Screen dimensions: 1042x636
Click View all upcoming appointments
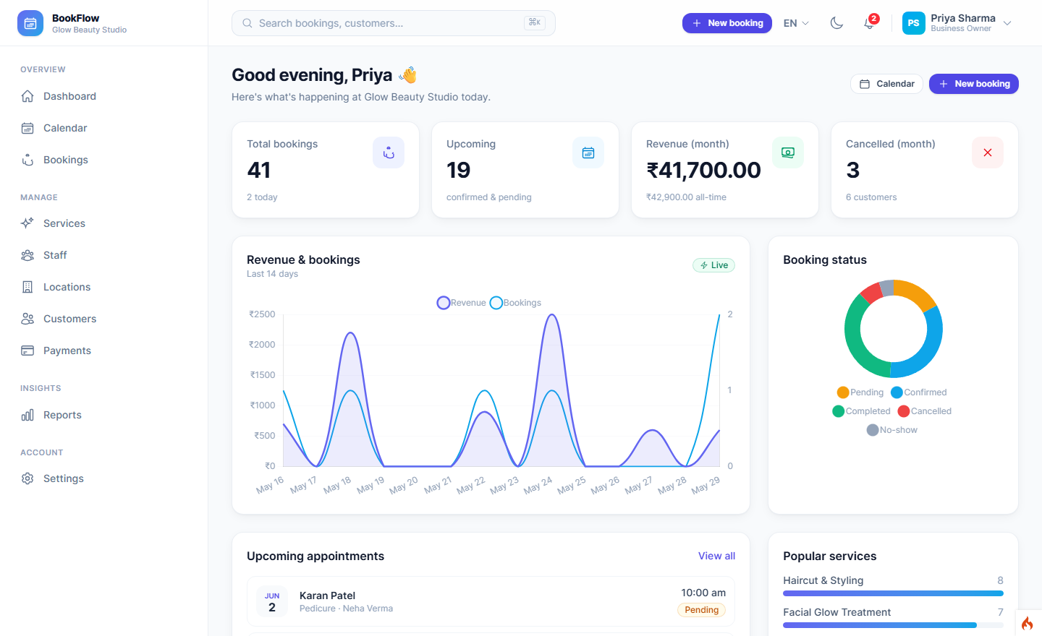716,556
